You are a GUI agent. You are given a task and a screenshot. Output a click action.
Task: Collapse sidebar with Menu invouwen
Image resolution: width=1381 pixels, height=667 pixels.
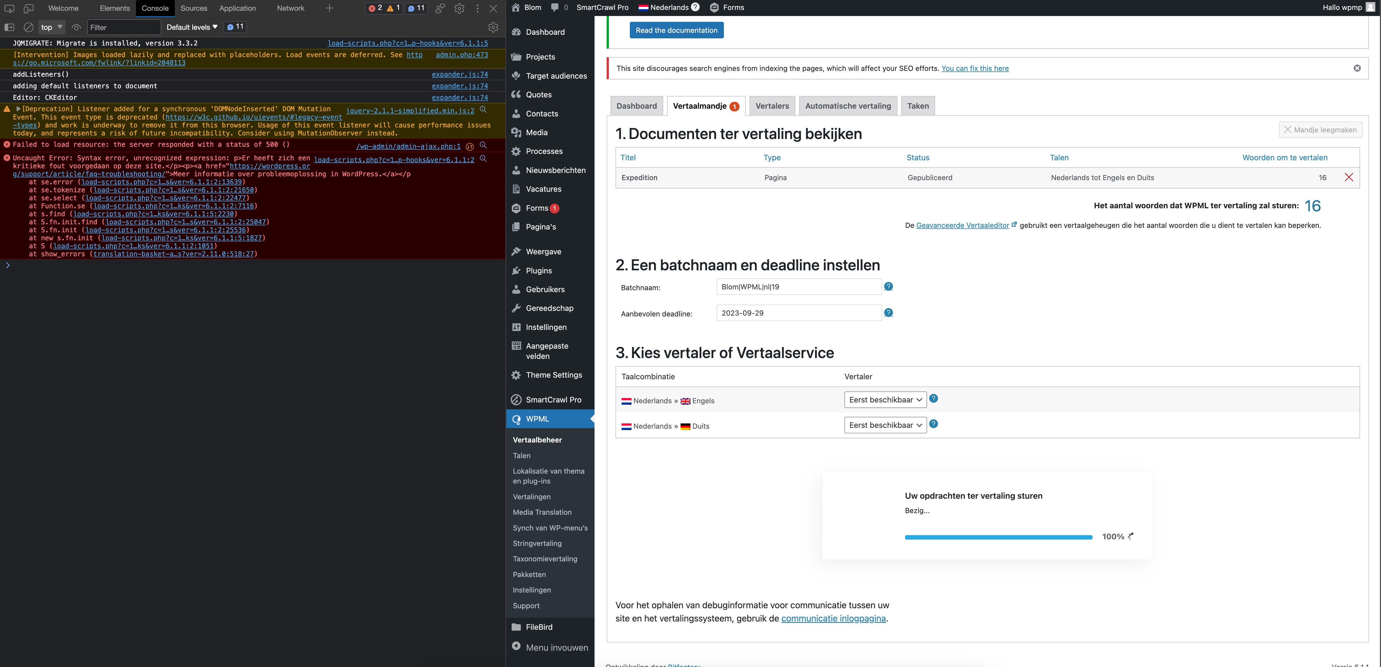pos(550,647)
